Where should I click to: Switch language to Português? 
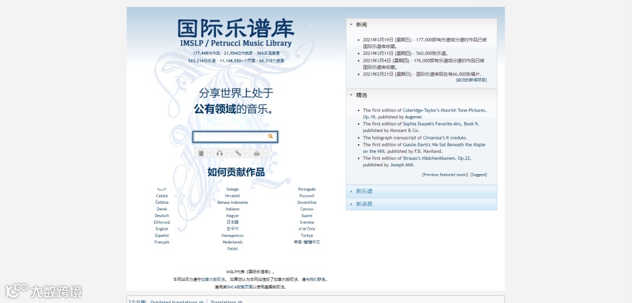(307, 189)
